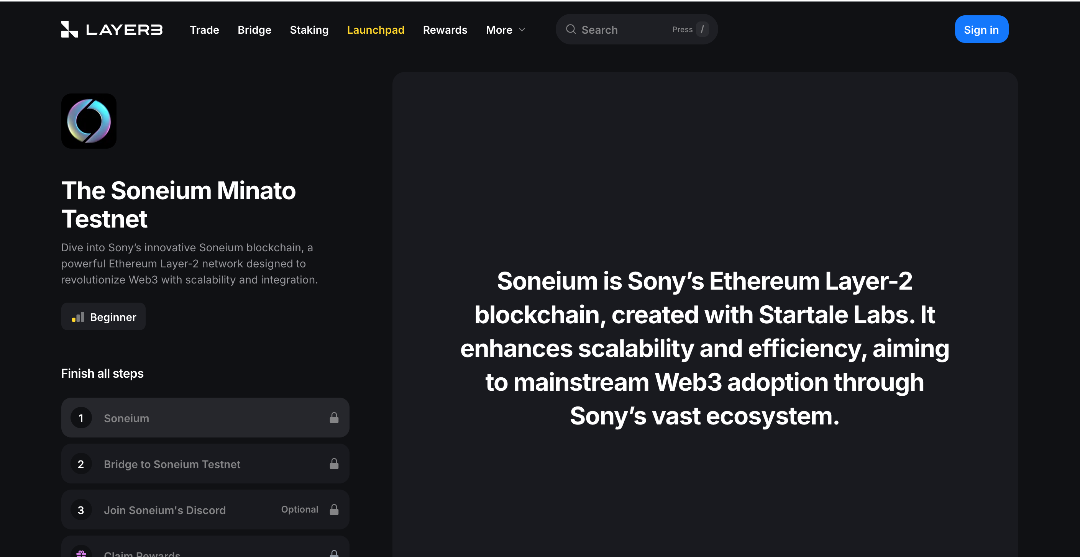Click the Sign in button
1080x557 pixels.
[x=982, y=29]
